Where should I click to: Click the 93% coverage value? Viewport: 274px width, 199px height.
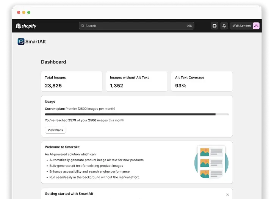(x=181, y=86)
